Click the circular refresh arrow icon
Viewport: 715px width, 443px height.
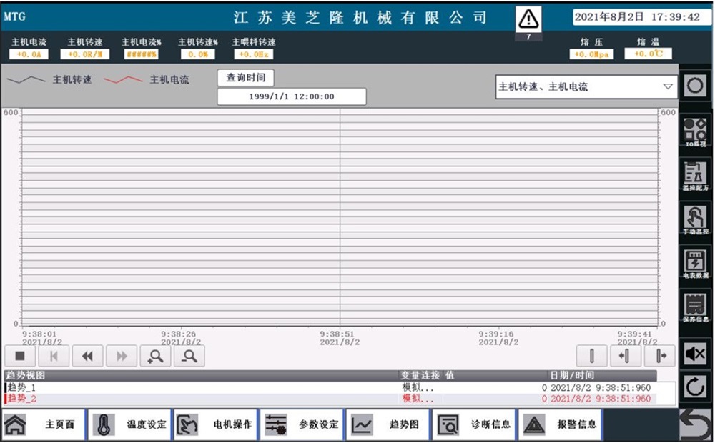tap(695, 387)
